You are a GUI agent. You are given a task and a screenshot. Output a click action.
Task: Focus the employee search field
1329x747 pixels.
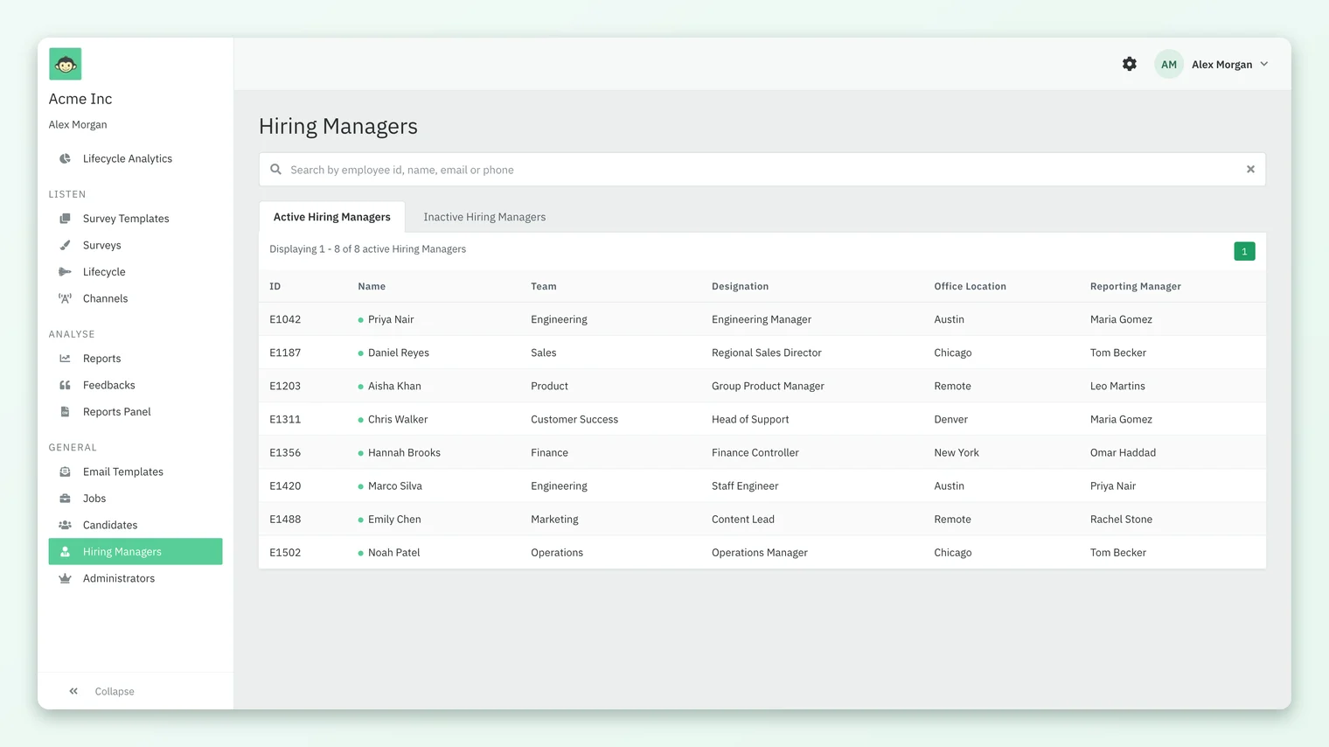point(762,170)
